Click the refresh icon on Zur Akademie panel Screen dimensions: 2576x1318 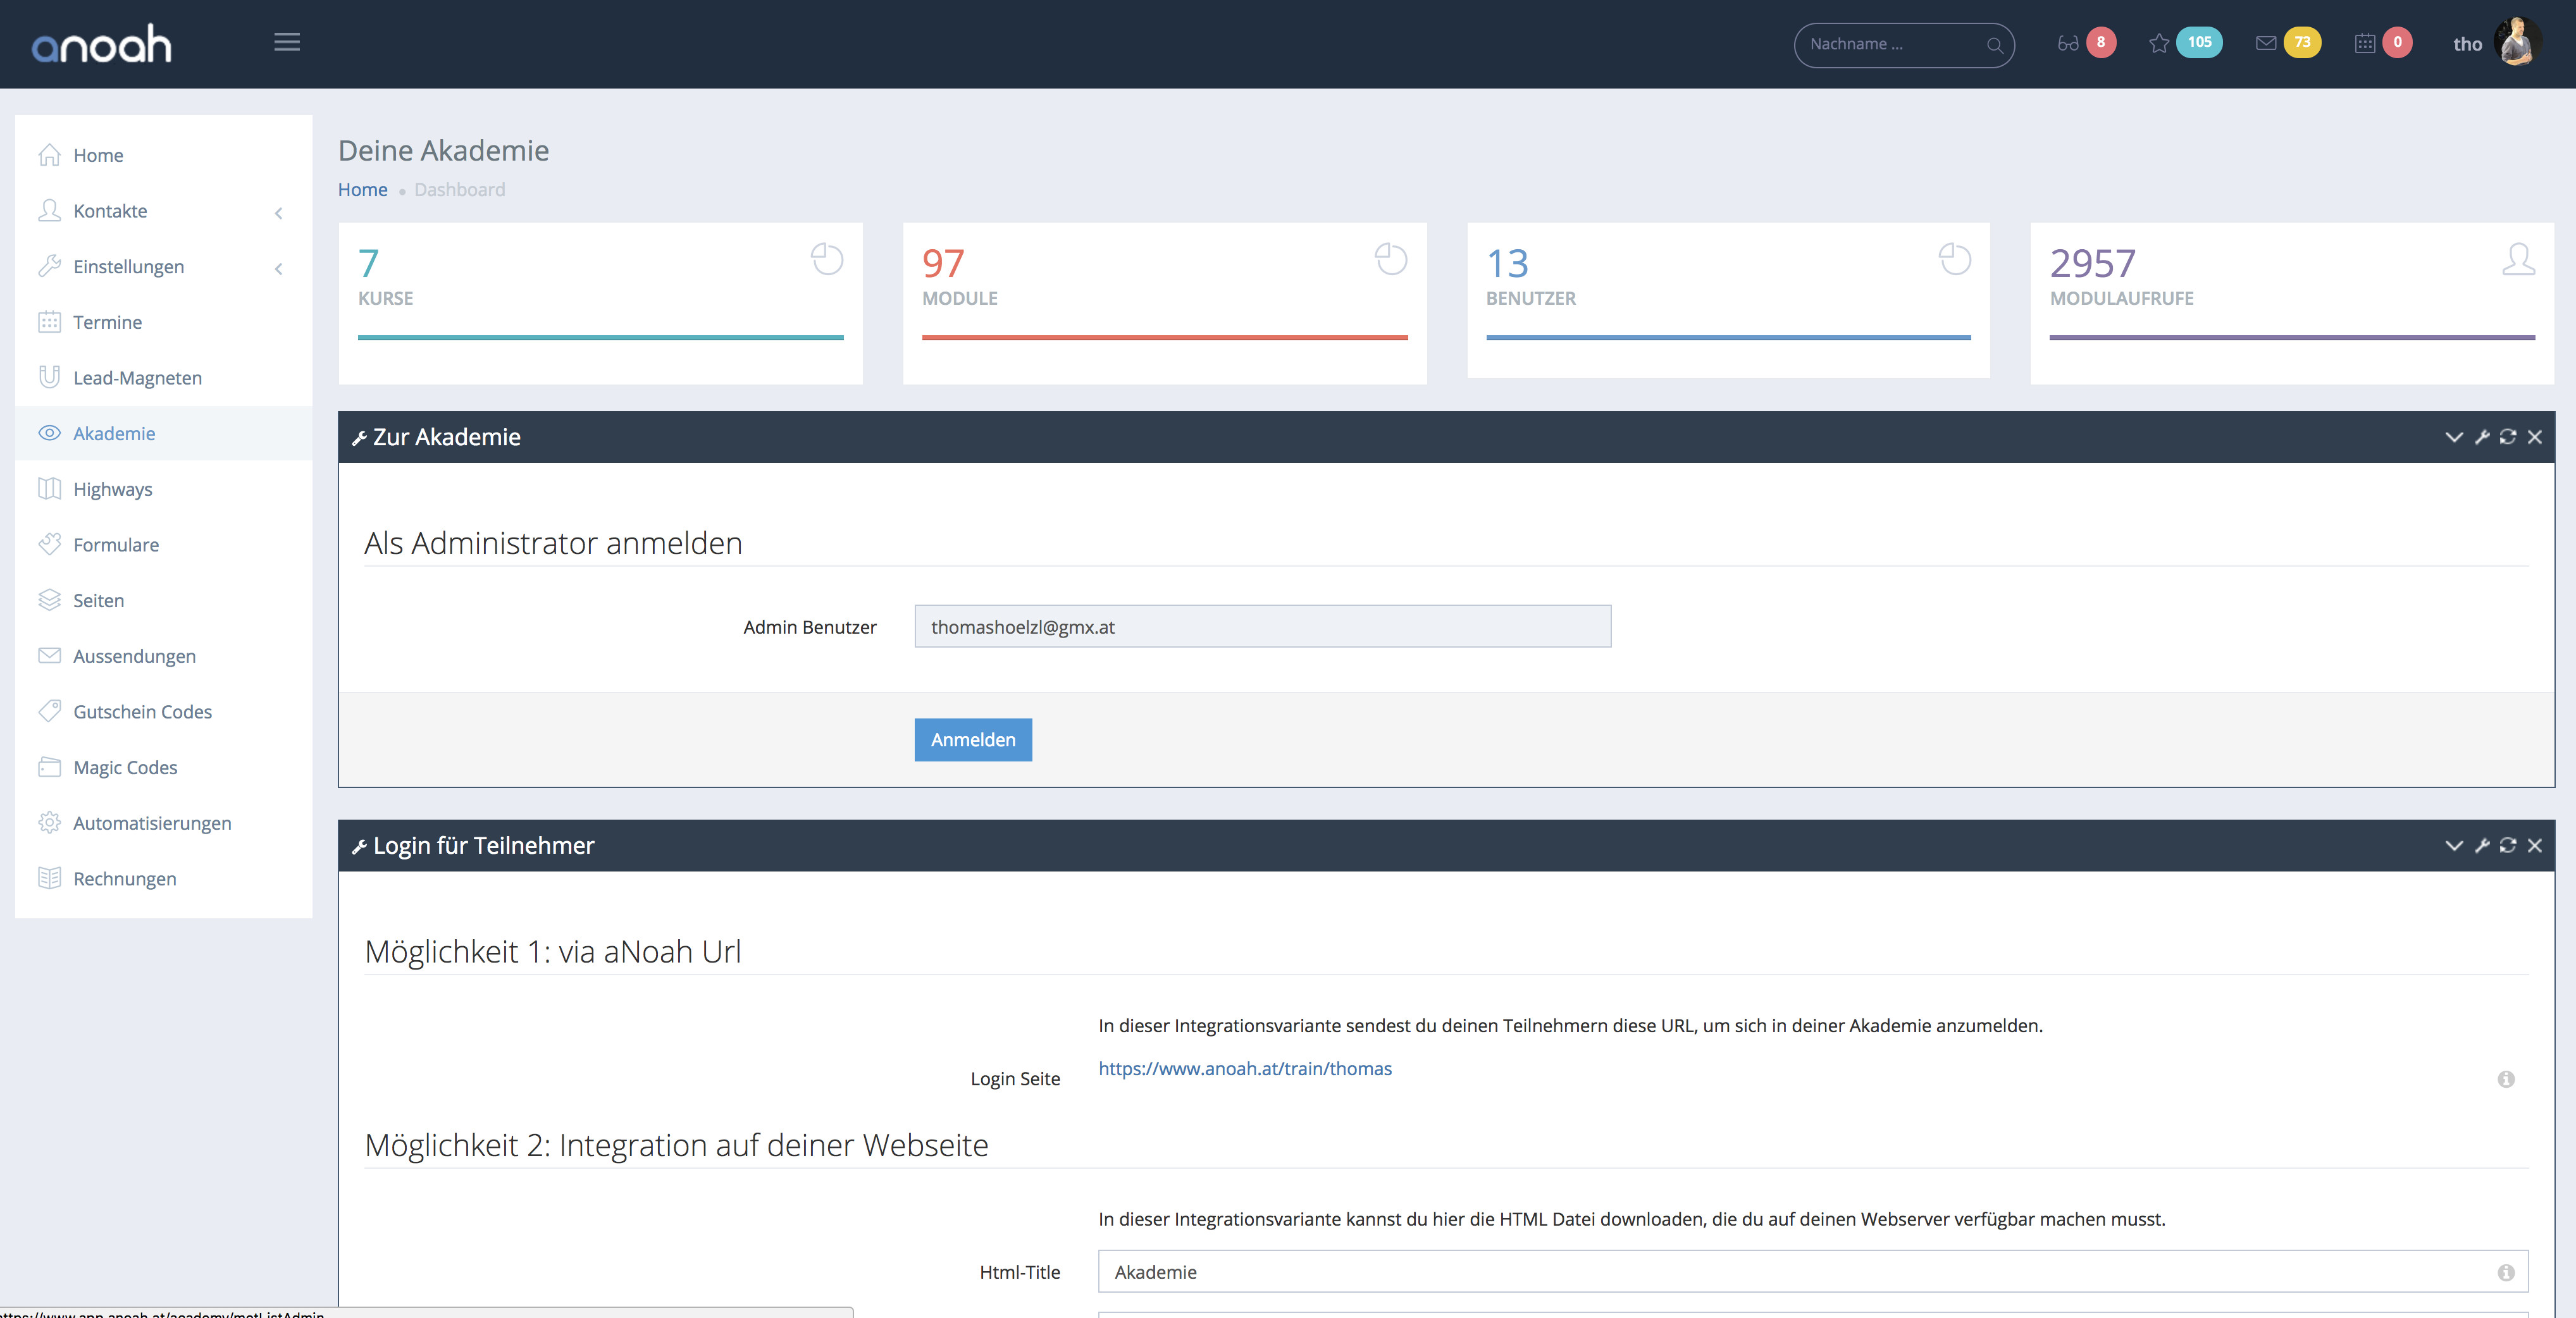coord(2508,437)
